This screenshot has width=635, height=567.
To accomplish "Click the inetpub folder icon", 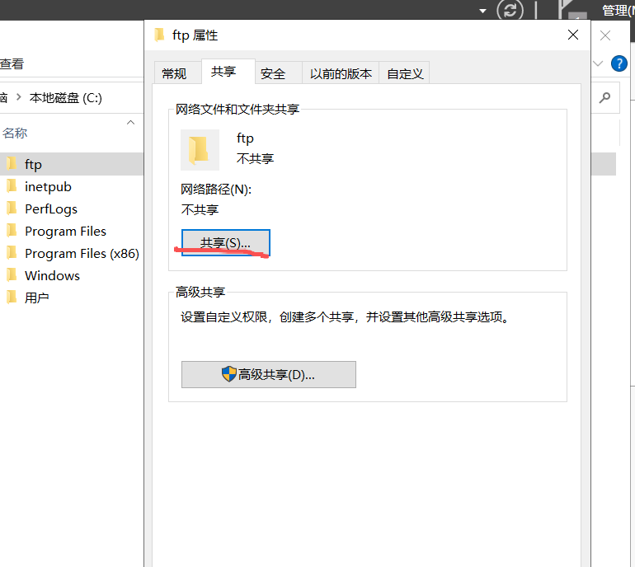I will (12, 186).
